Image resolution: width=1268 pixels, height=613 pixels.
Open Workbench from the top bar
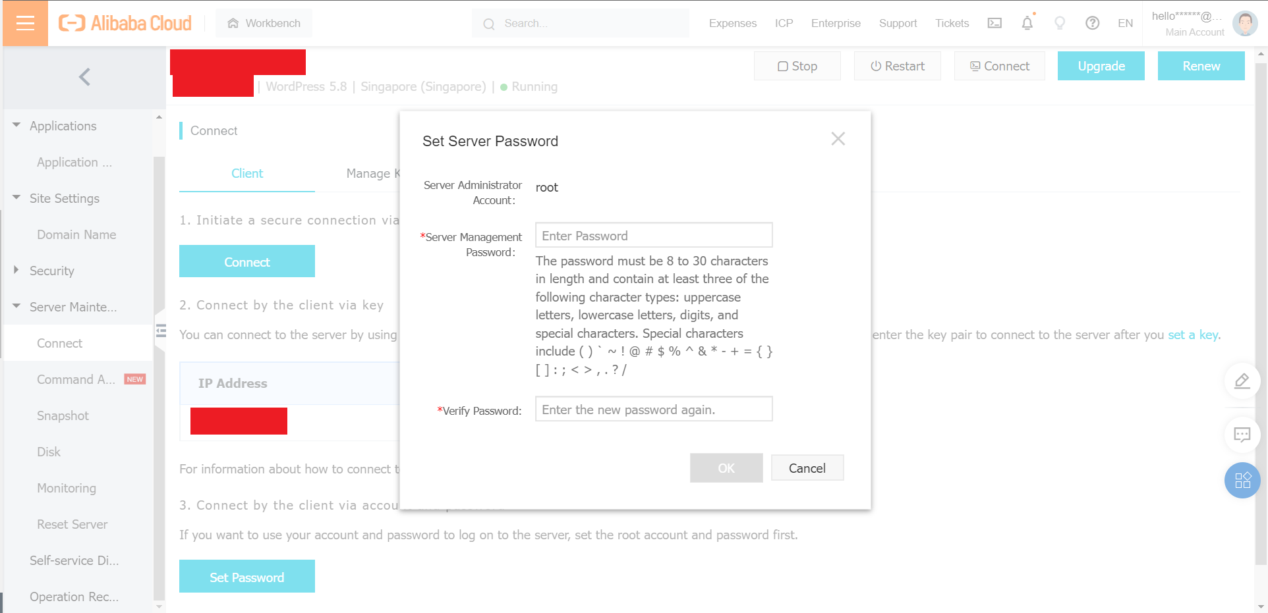pyautogui.click(x=264, y=23)
